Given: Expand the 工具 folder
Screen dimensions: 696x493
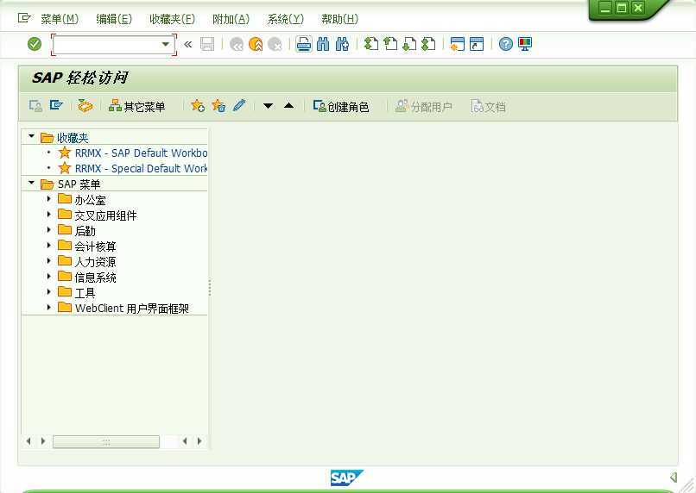Looking at the screenshot, I should click(x=49, y=292).
